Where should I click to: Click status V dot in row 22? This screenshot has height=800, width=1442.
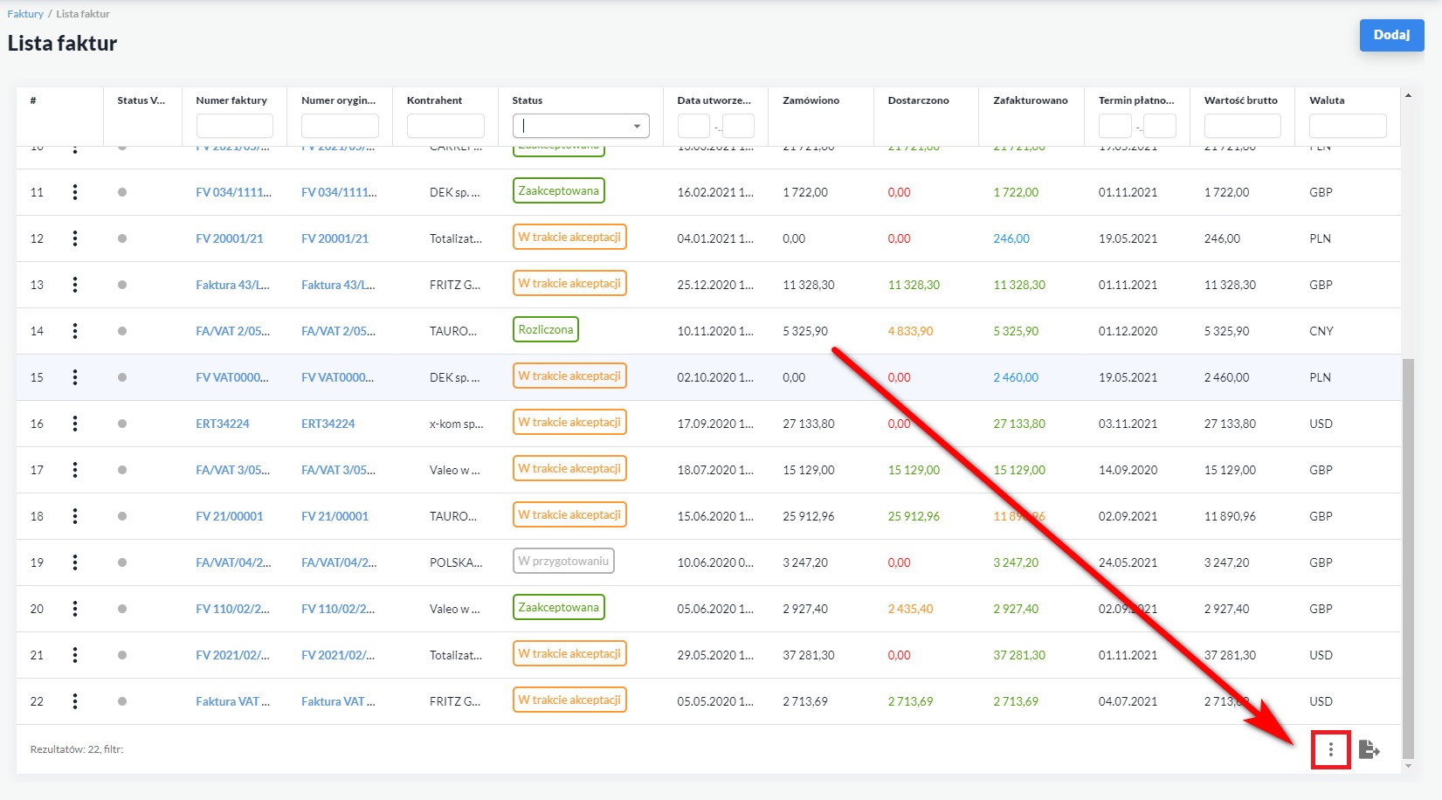tap(122, 701)
